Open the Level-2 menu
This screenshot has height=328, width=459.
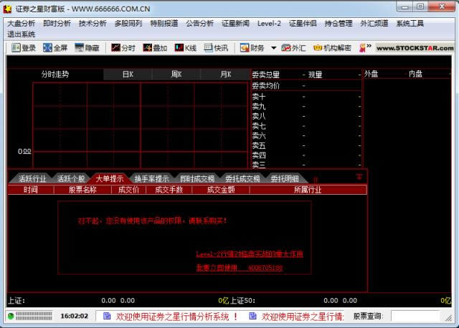(269, 23)
